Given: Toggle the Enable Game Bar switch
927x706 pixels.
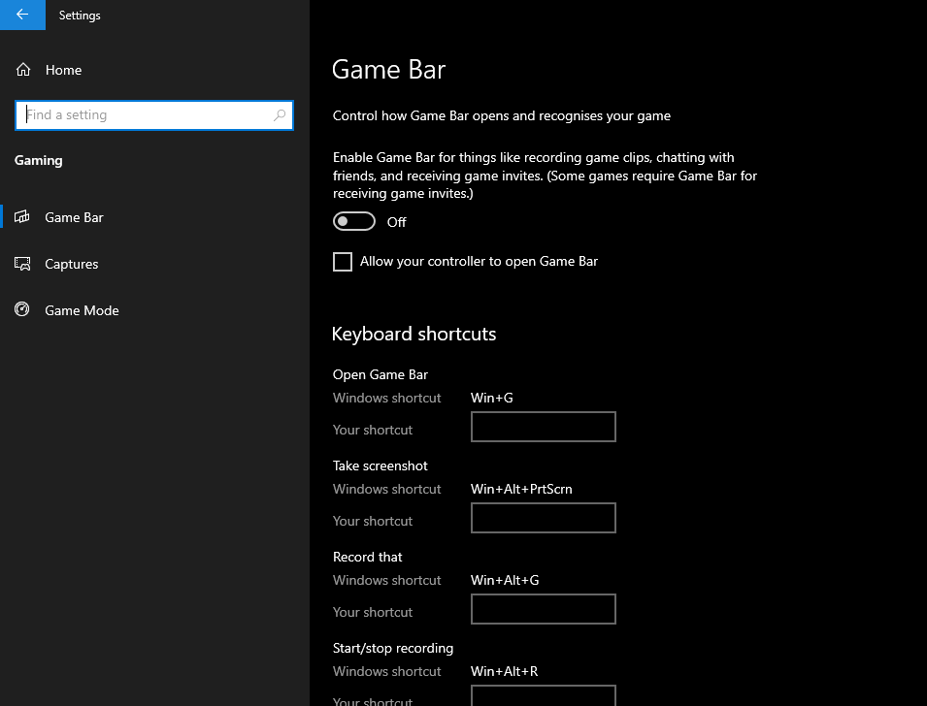Looking at the screenshot, I should point(354,221).
